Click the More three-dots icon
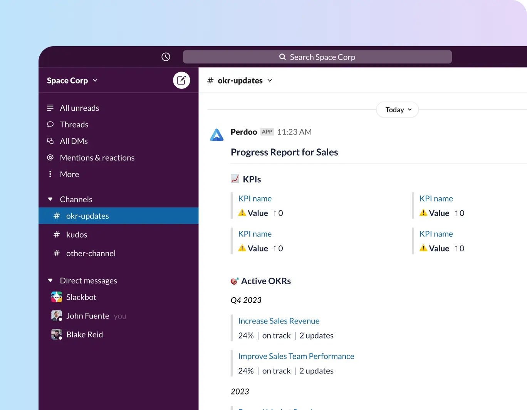Image resolution: width=527 pixels, height=410 pixels. [50, 174]
